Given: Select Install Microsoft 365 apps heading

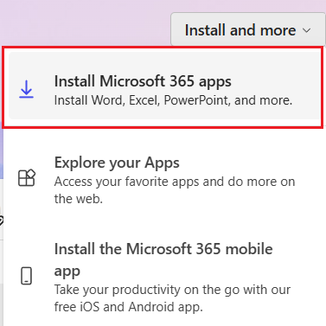Looking at the screenshot, I should pos(143,81).
